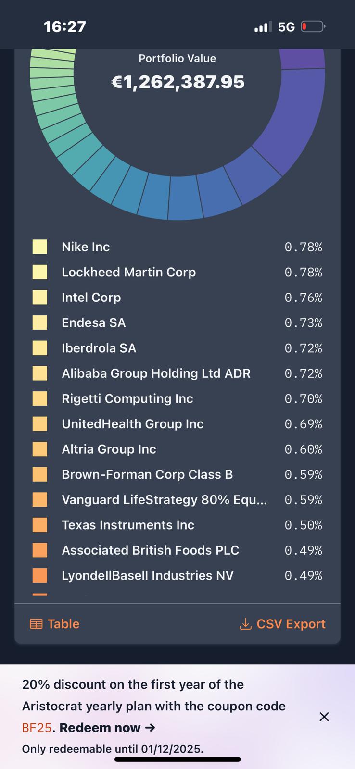The height and width of the screenshot is (769, 355).
Task: Tap the 16:27 clock in status bar
Action: point(65,26)
